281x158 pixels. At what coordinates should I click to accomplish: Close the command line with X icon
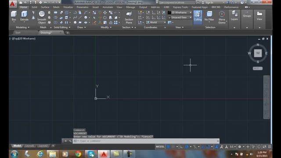(65, 141)
